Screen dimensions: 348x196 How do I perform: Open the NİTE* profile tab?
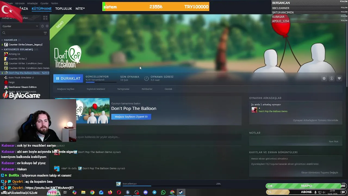pyautogui.click(x=80, y=9)
